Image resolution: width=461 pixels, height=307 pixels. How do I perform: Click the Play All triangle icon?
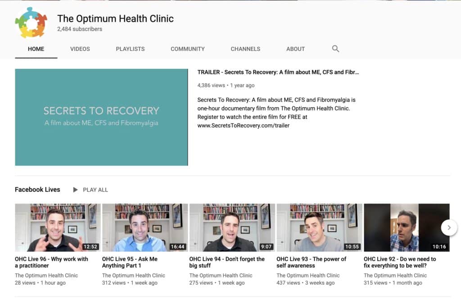75,190
